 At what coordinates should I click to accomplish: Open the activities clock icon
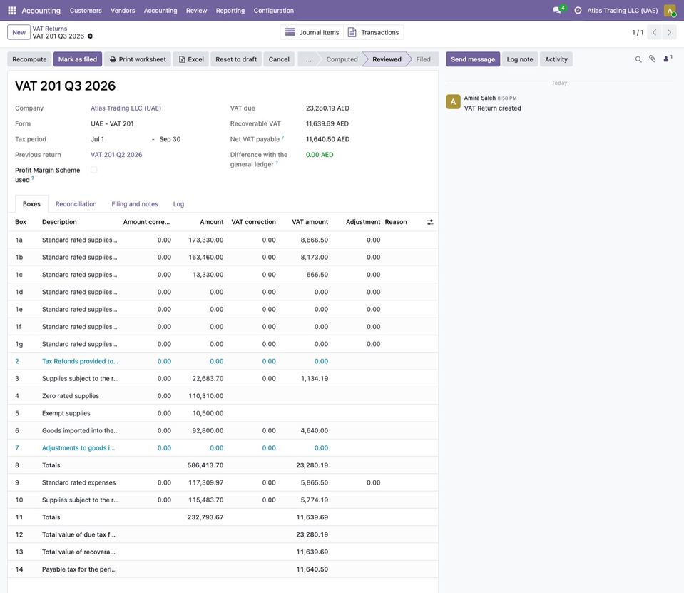(x=578, y=11)
